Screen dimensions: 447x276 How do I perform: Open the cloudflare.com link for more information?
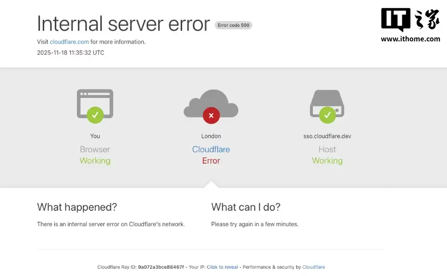(x=69, y=42)
